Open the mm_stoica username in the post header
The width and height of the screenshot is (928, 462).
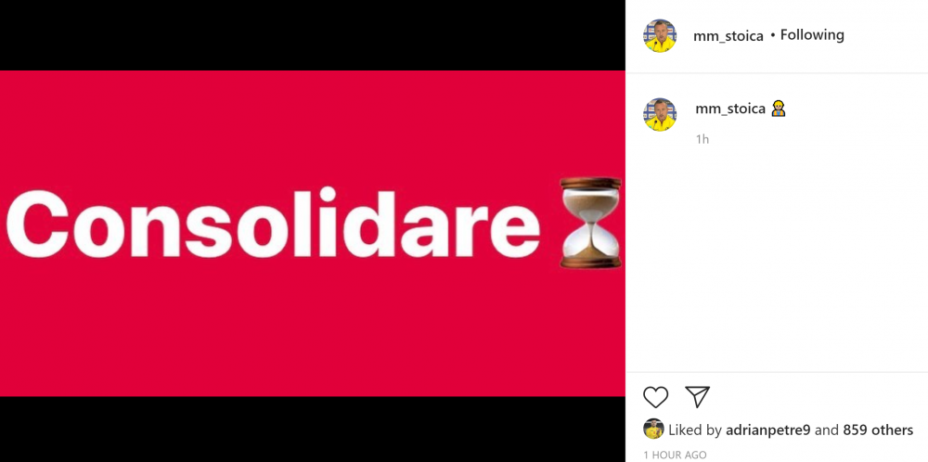728,36
